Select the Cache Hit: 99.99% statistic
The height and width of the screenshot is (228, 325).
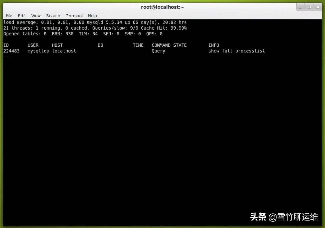tap(164, 28)
